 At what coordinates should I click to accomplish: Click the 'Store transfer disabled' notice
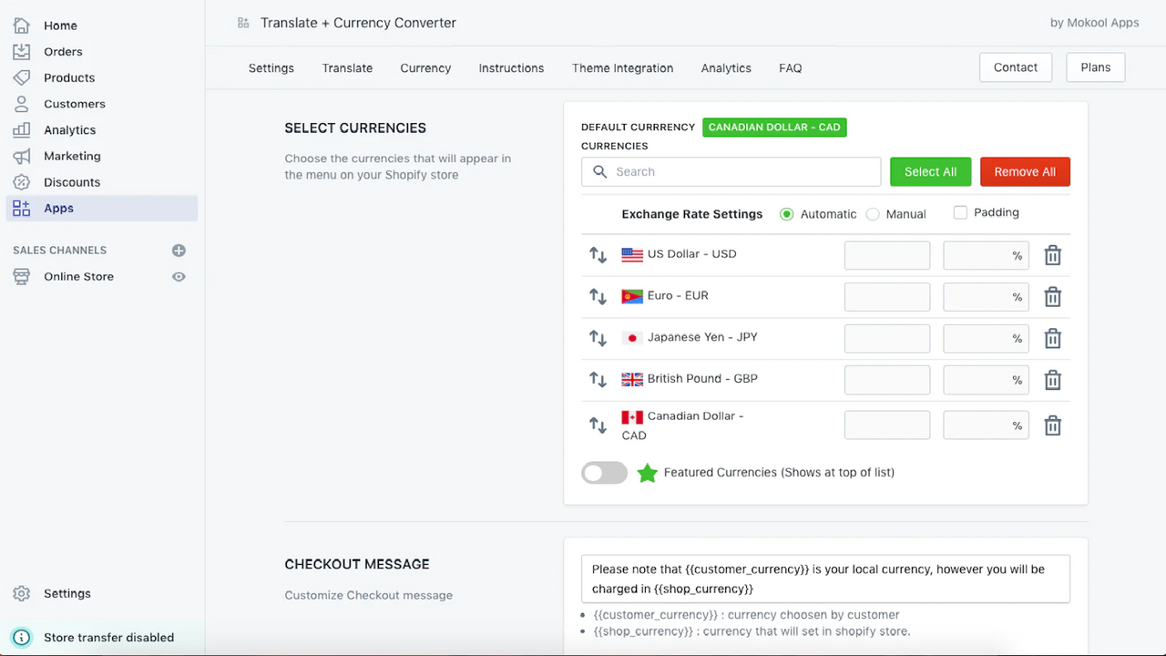click(x=108, y=638)
